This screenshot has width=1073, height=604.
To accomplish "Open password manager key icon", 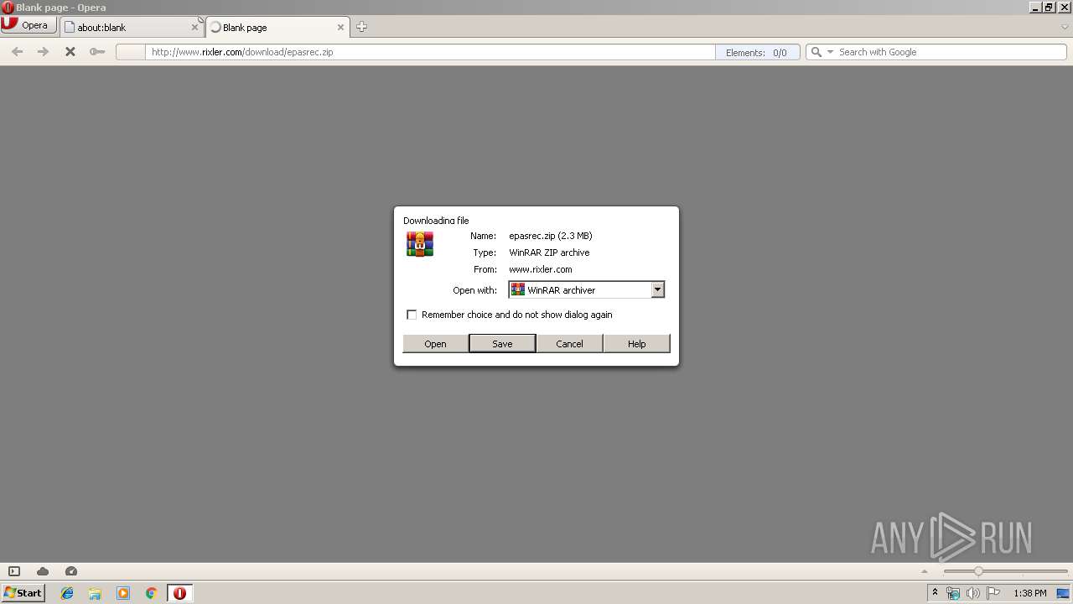I will [97, 52].
